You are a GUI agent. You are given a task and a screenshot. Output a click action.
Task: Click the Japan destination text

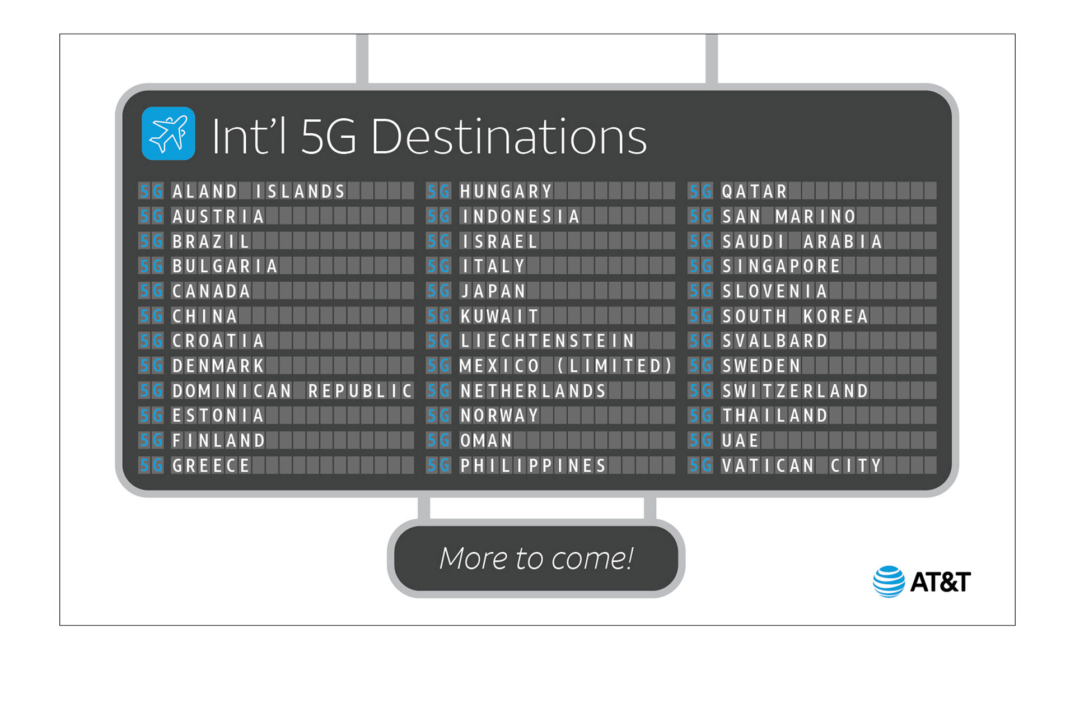pyautogui.click(x=493, y=291)
